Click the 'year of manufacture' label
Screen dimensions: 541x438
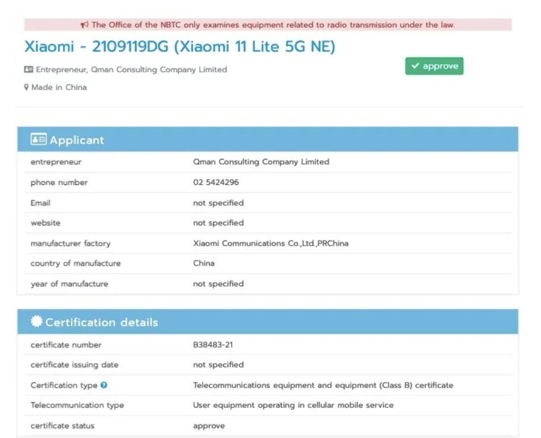69,284
